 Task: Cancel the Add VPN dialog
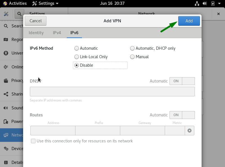click(x=35, y=21)
